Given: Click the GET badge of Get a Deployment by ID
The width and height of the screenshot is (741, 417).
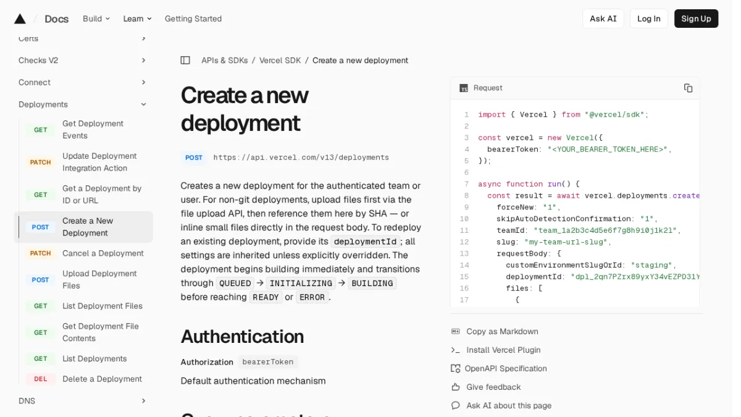Looking at the screenshot, I should [x=41, y=195].
